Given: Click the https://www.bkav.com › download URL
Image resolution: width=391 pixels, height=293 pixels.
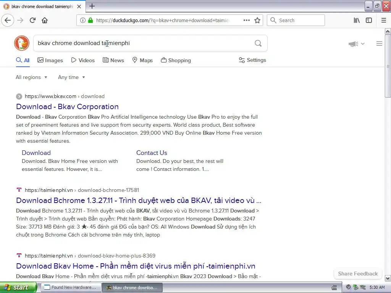Looking at the screenshot, I should [65, 97].
